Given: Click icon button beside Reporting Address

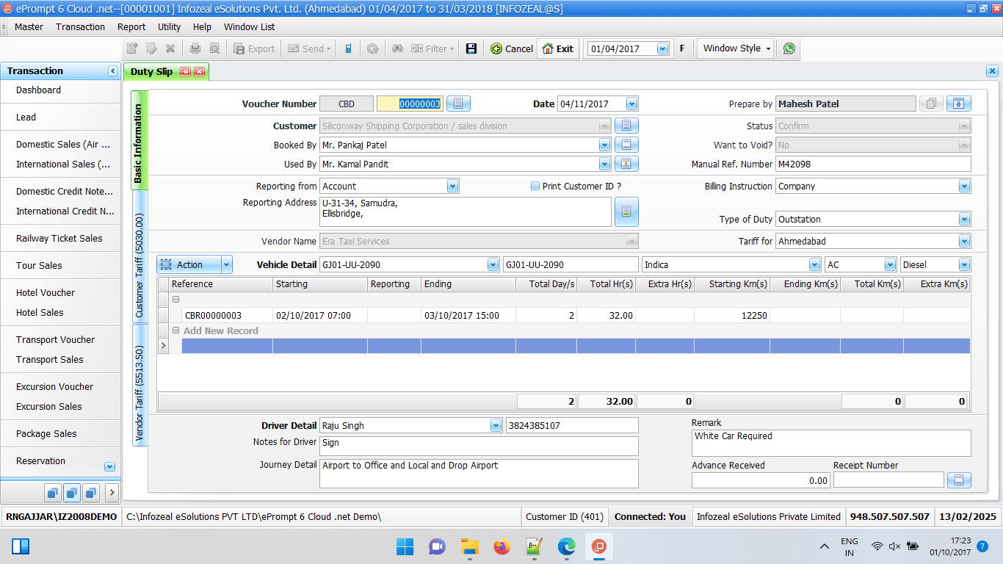Looking at the screenshot, I should click(626, 211).
